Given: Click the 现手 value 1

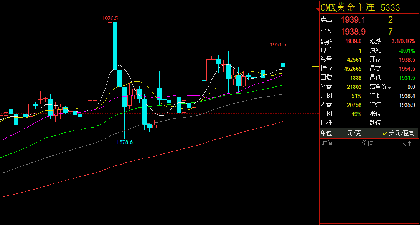Looking at the screenshot, I should coord(360,51).
